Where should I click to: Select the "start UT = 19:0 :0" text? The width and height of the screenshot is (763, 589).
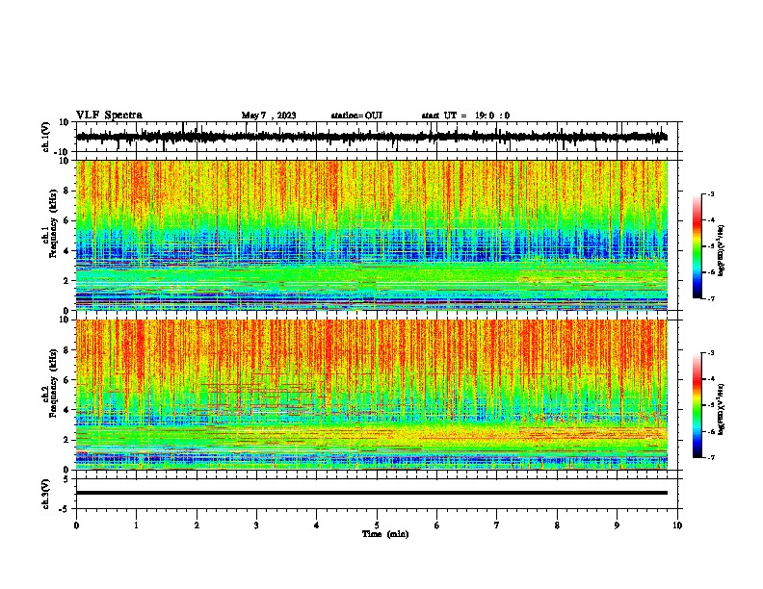pos(465,115)
